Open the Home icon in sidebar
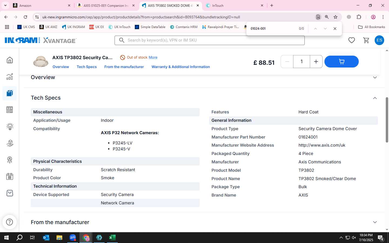This screenshot has width=389, height=243. (10, 60)
